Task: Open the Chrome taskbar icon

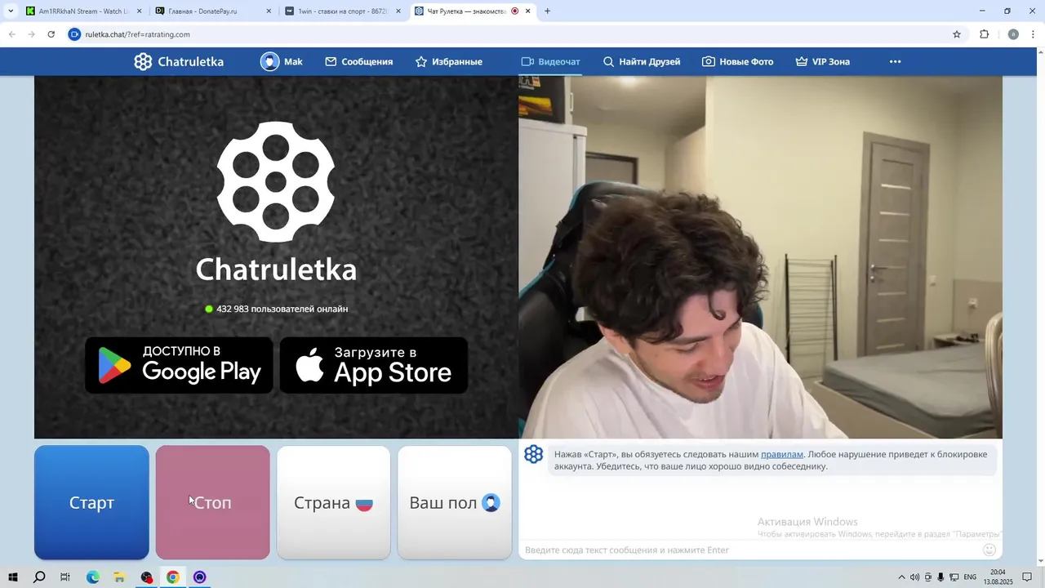Action: point(173,577)
